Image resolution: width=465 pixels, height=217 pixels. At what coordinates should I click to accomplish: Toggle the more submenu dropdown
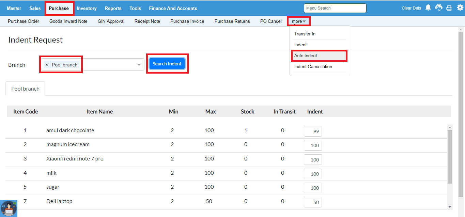[298, 21]
